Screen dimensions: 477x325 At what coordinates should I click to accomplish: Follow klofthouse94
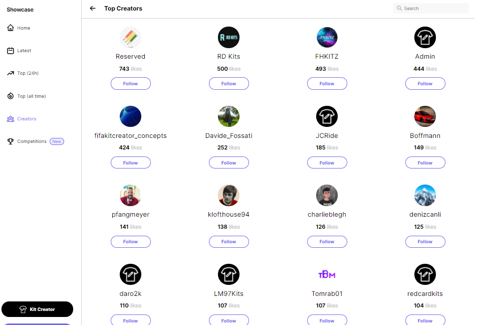pyautogui.click(x=228, y=242)
